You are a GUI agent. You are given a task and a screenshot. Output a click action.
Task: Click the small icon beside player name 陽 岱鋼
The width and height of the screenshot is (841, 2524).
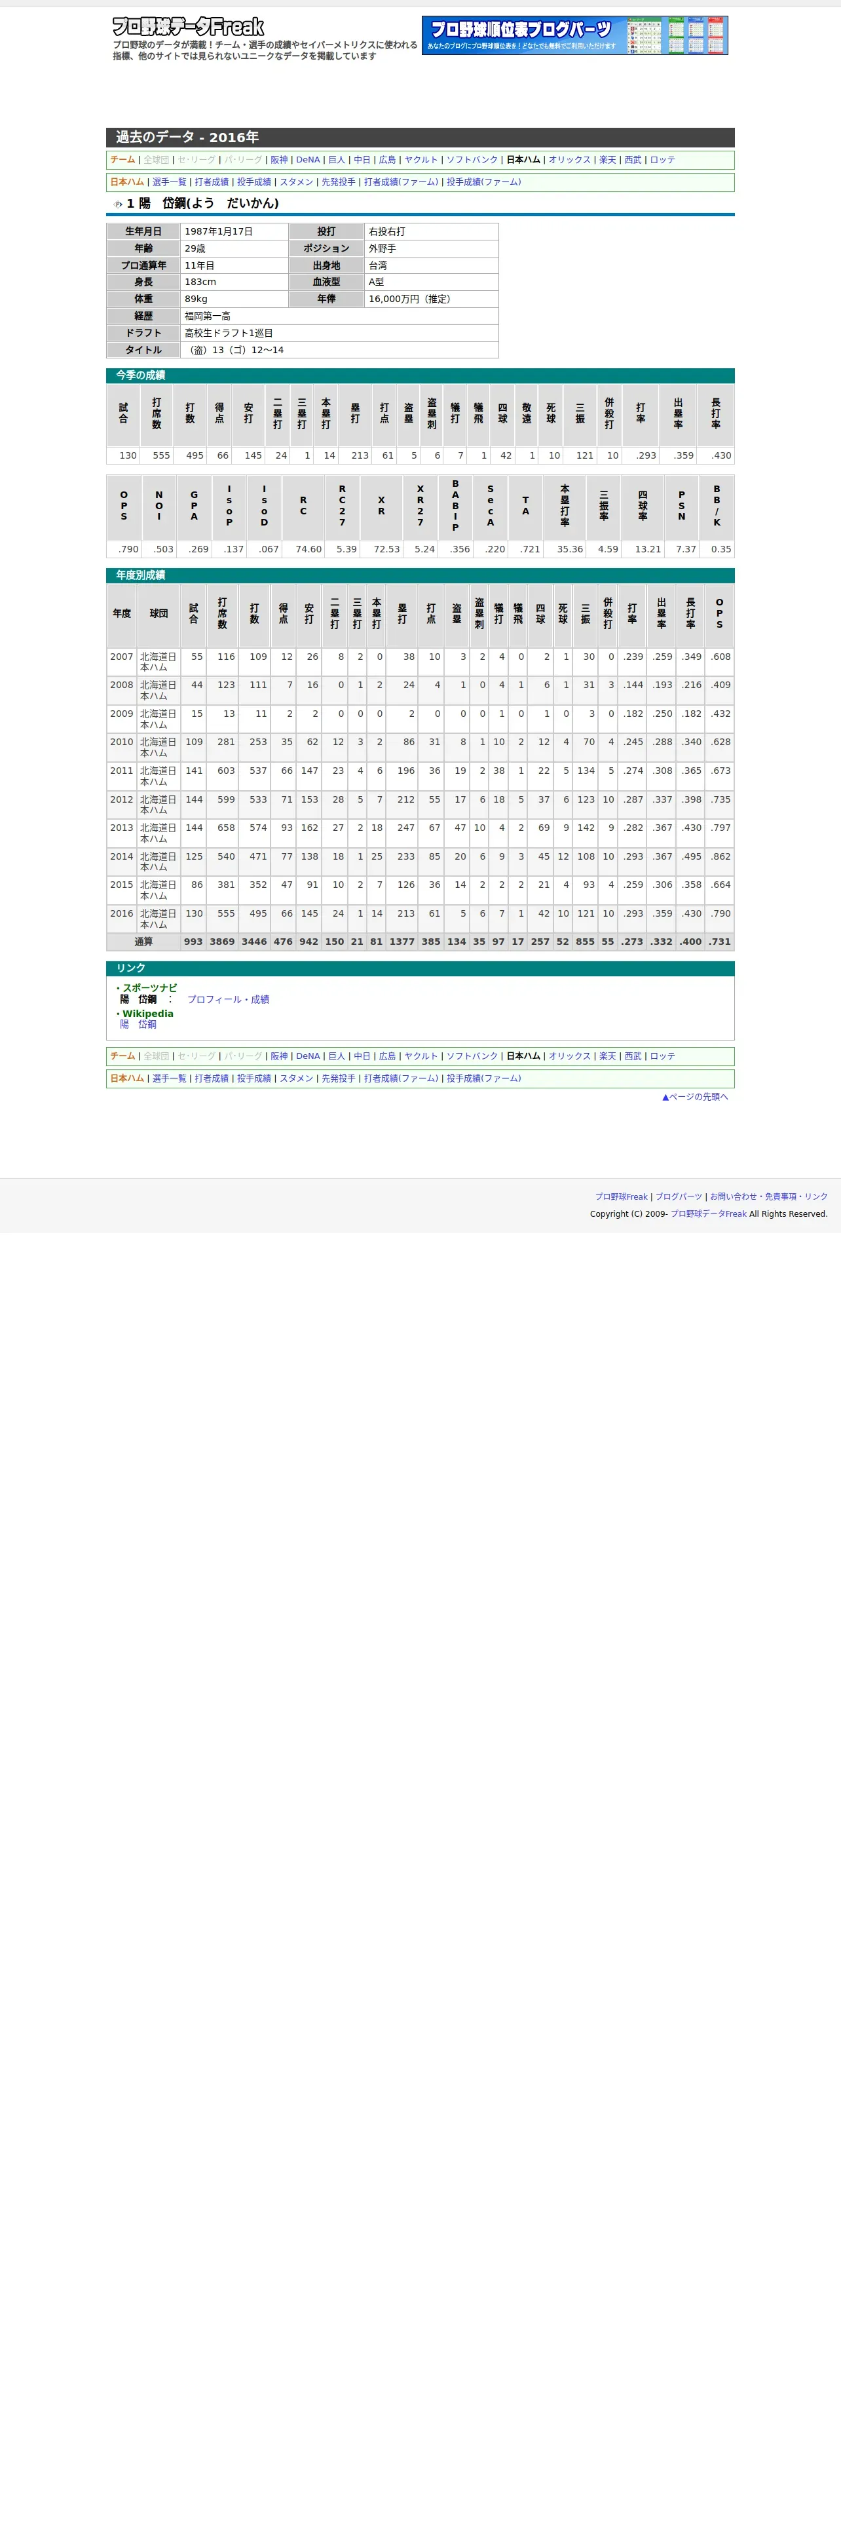[x=119, y=205]
